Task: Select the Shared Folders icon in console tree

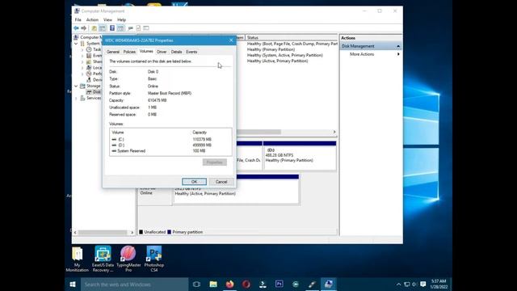Action: (x=89, y=61)
